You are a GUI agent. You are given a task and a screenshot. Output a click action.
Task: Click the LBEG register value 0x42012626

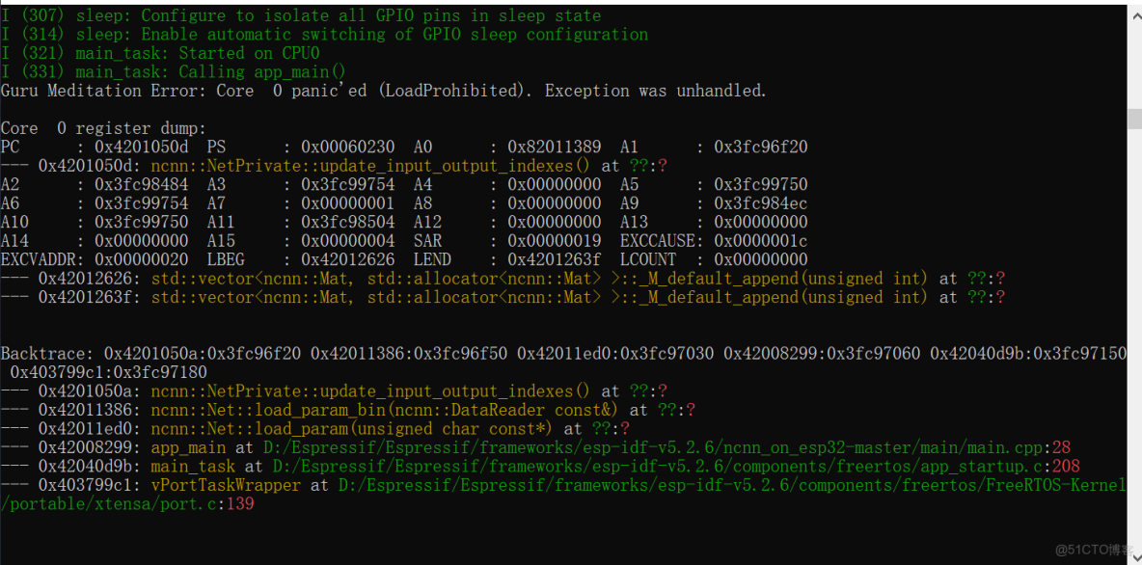tap(347, 259)
